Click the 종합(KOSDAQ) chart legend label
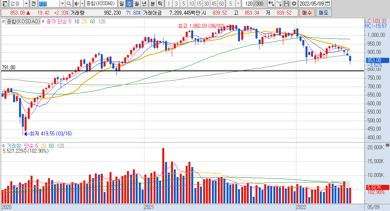This screenshot has height=211, width=390. point(23,22)
